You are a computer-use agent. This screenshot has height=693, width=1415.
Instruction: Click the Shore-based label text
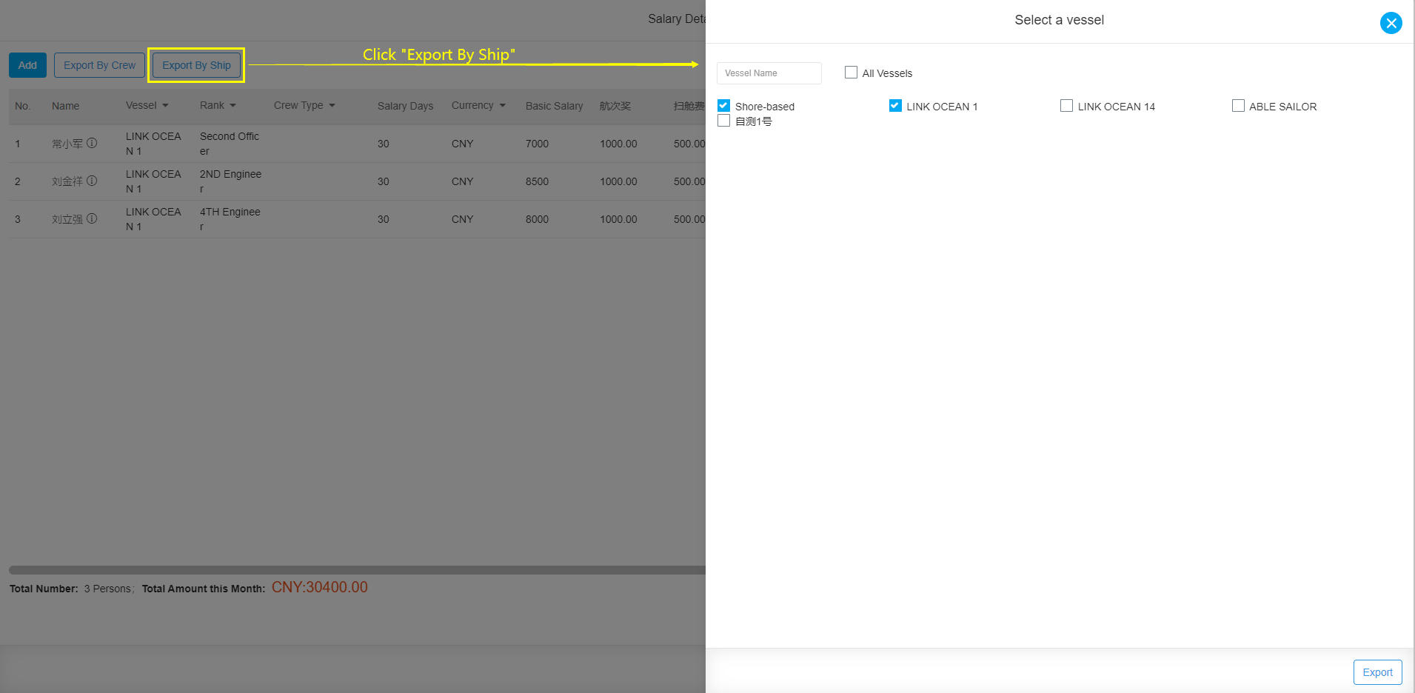pos(764,107)
